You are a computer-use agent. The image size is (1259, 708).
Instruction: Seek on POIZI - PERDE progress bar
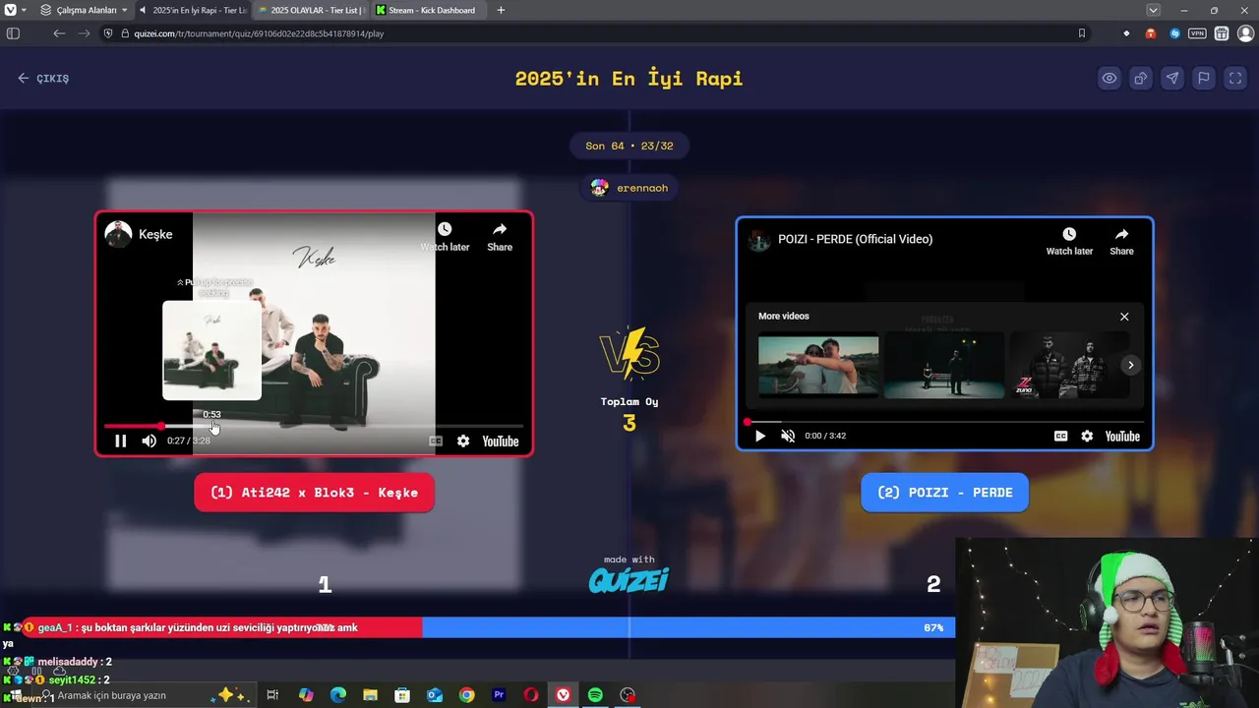[944, 422]
